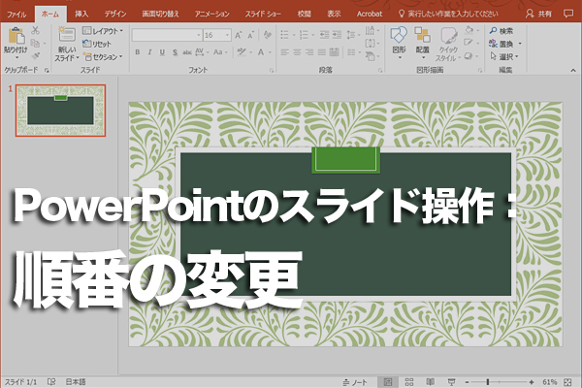
Task: Click the Center alignment icon
Action: [297, 52]
